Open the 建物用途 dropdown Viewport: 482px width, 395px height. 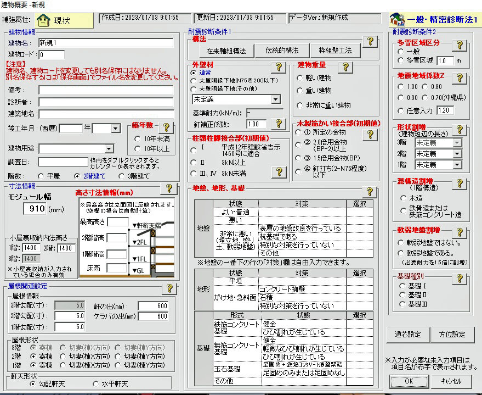(x=109, y=148)
